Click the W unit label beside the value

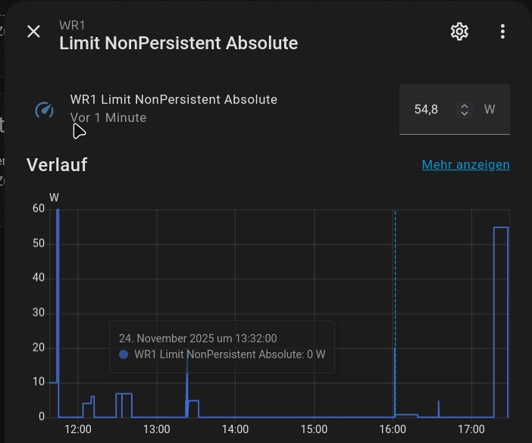(x=490, y=110)
